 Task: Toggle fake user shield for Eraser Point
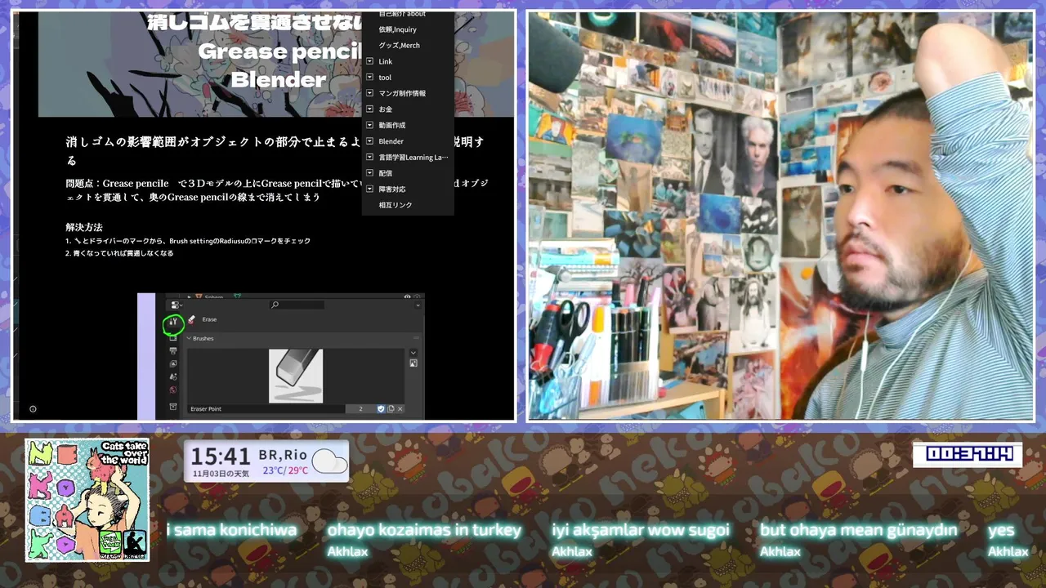coord(381,409)
